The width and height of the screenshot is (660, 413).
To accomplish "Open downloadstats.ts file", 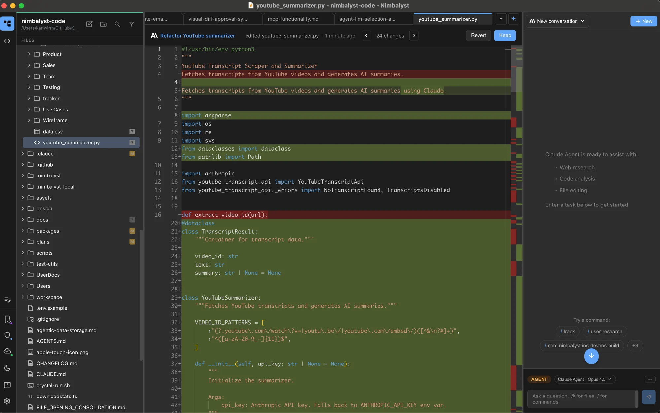I will point(56,396).
